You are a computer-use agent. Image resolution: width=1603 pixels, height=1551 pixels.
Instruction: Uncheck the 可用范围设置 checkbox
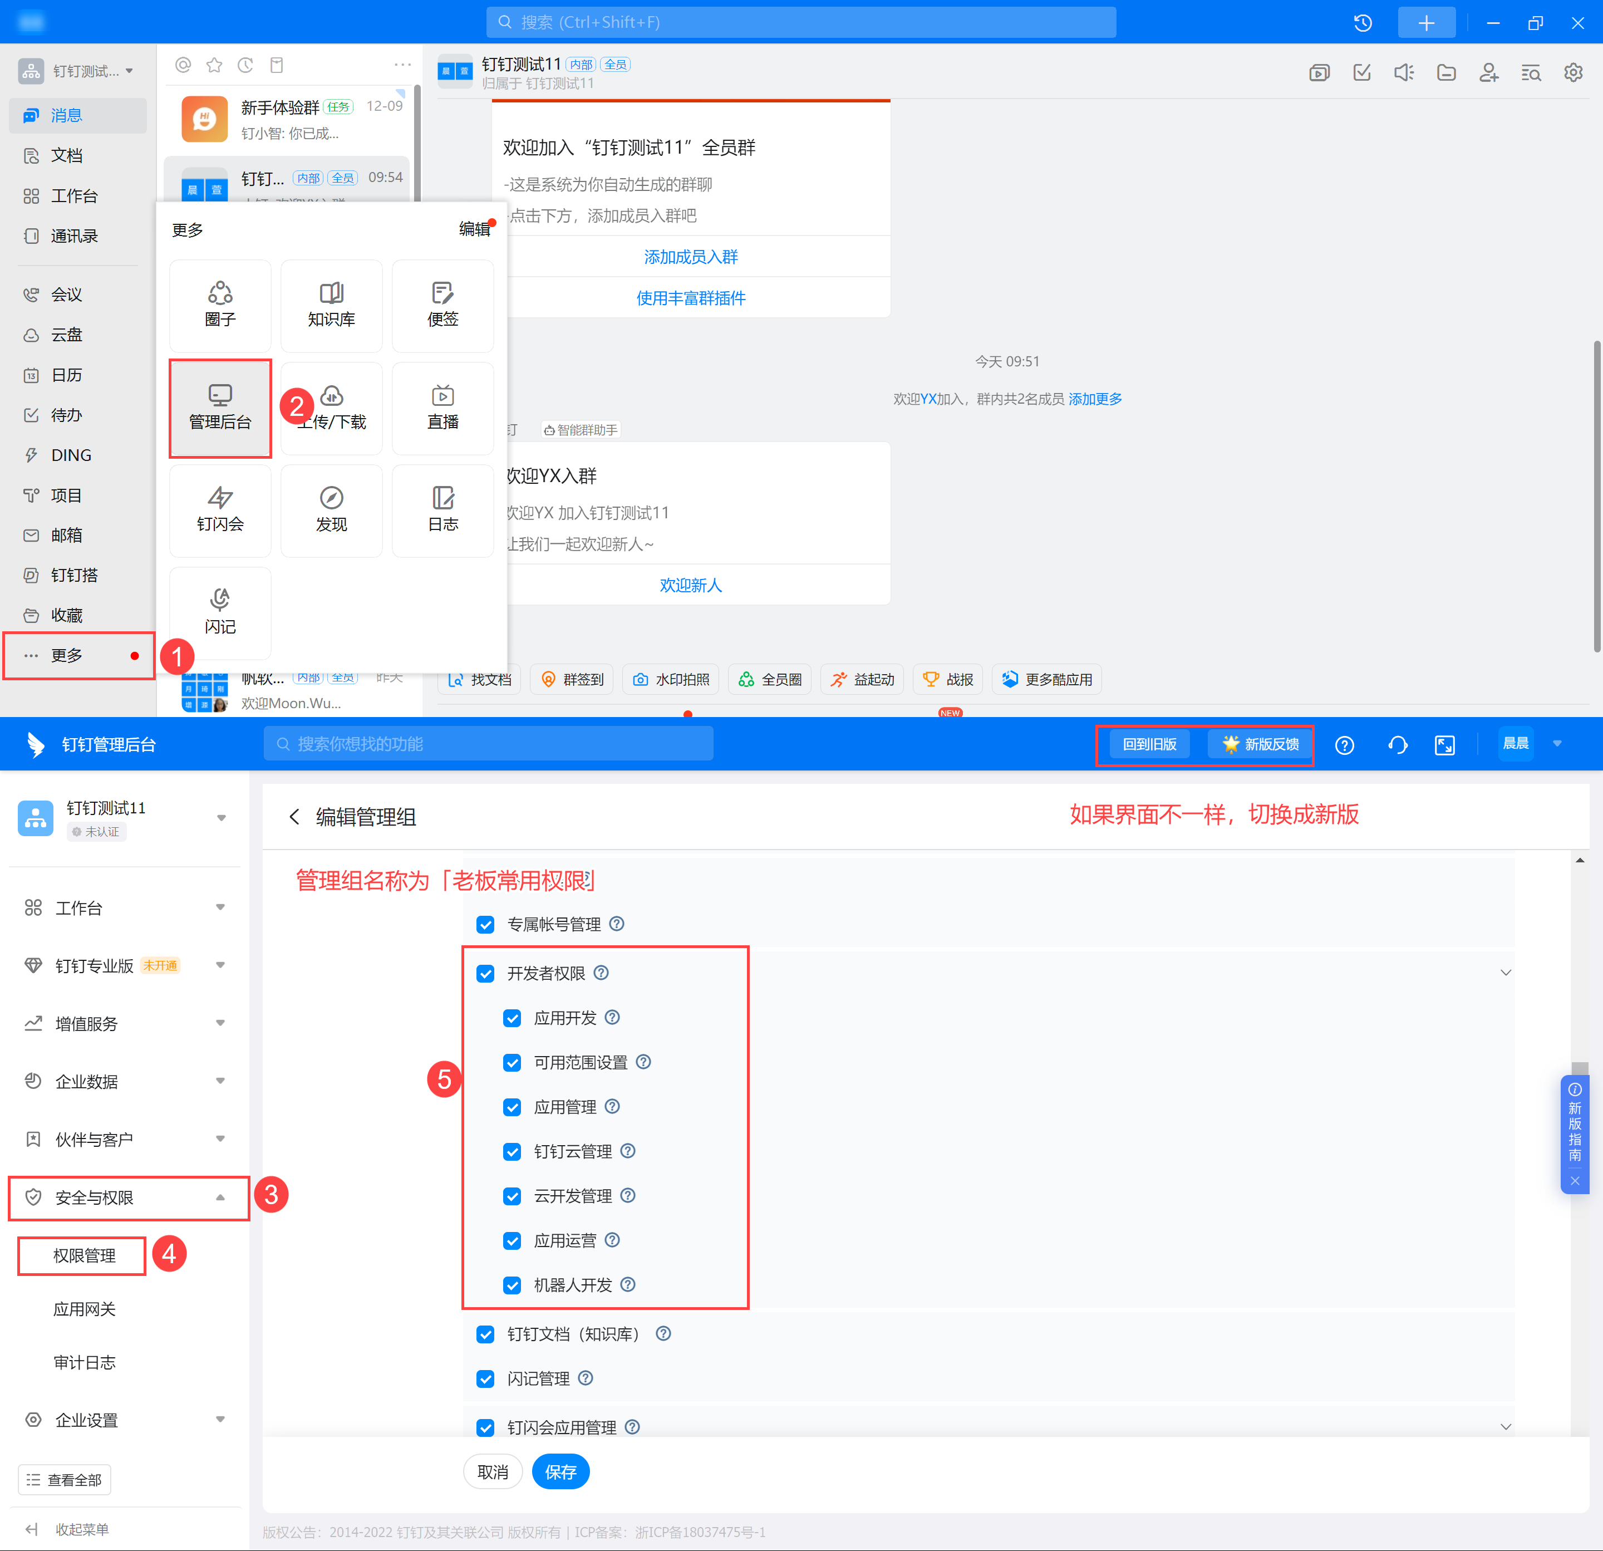512,1063
